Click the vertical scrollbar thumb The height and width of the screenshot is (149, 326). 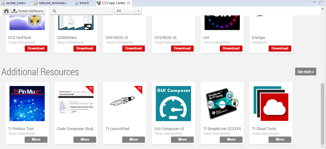point(322,114)
